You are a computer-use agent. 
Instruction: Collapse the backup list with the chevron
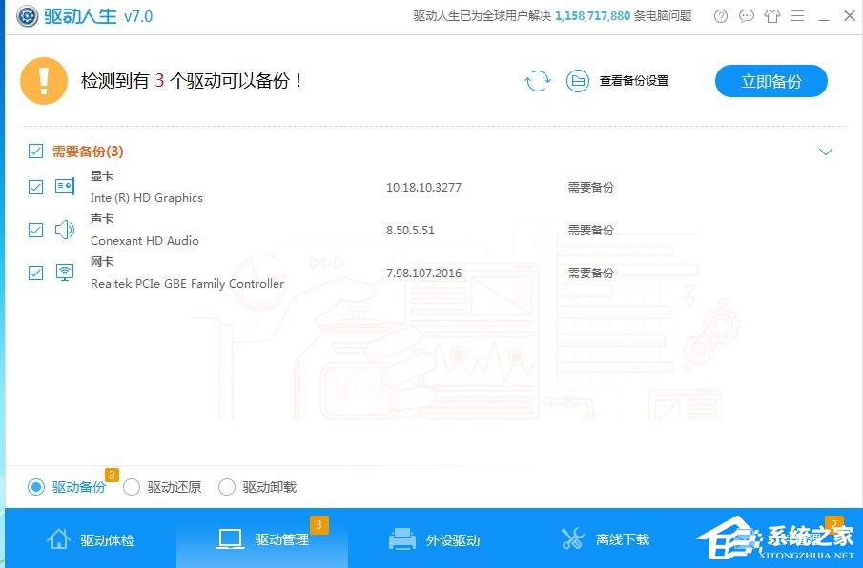pyautogui.click(x=826, y=151)
